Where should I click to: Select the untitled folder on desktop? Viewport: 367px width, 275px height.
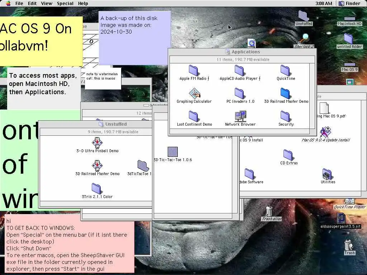[348, 38]
